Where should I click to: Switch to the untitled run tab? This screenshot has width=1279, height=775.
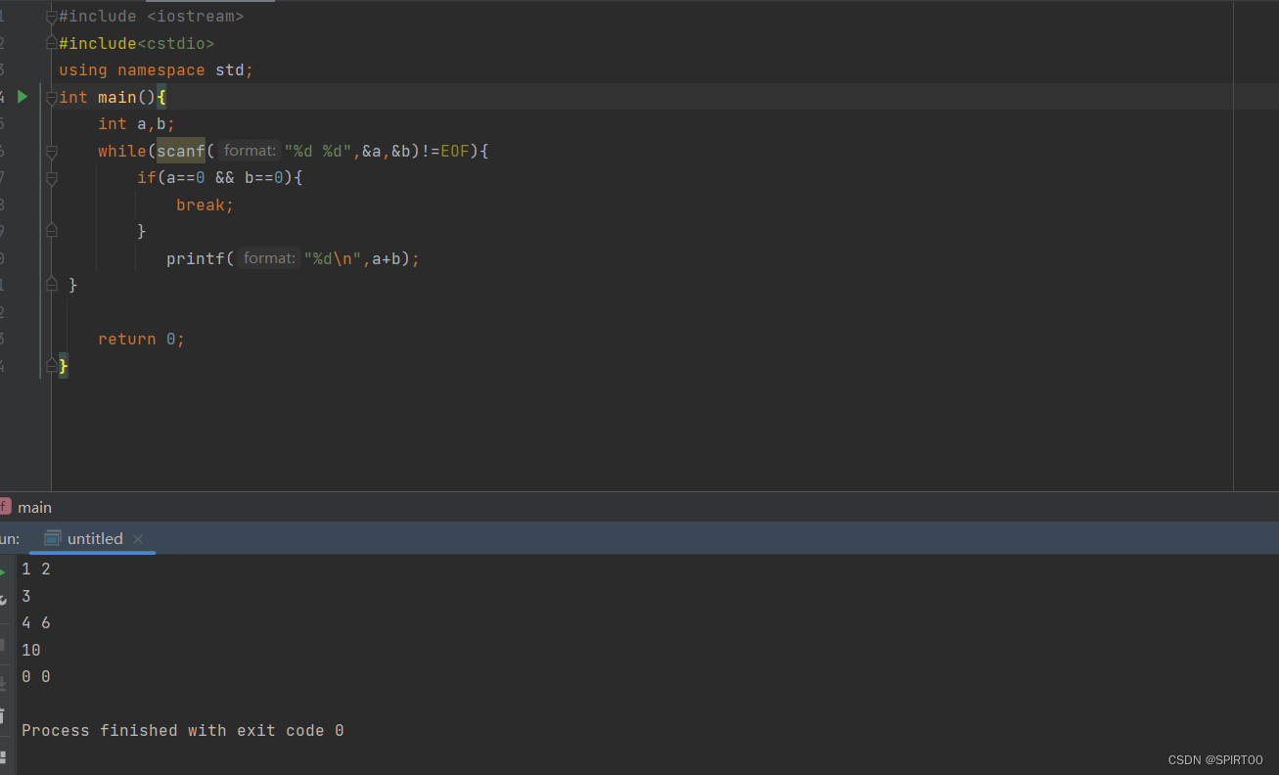[95, 538]
